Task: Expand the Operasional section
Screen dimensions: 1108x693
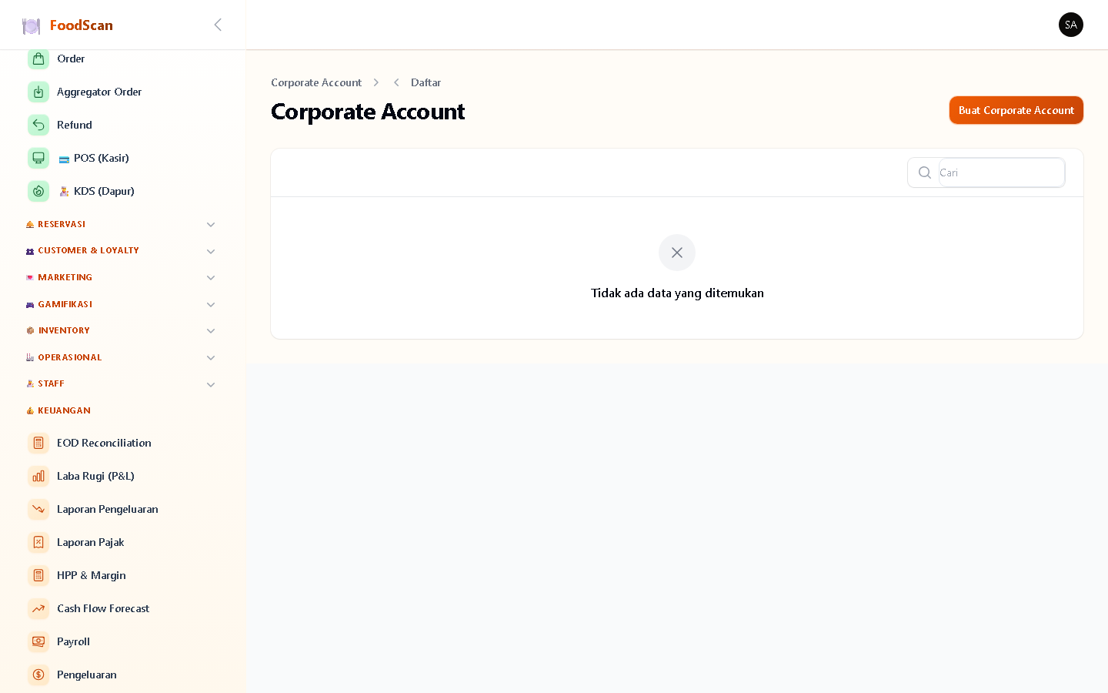Action: (211, 357)
